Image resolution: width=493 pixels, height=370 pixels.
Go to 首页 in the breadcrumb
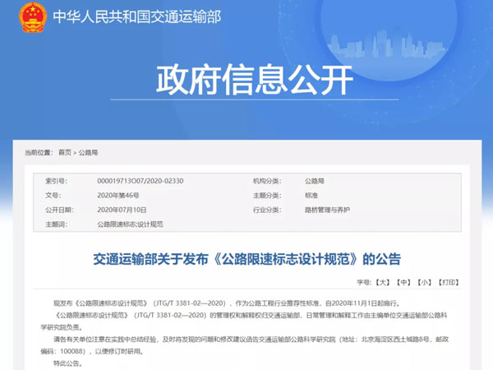click(64, 152)
